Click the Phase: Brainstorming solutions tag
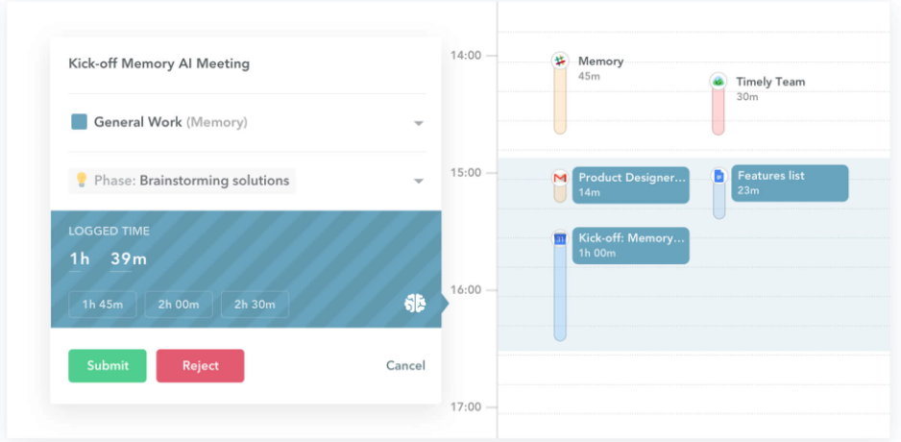The image size is (901, 442). coord(182,181)
